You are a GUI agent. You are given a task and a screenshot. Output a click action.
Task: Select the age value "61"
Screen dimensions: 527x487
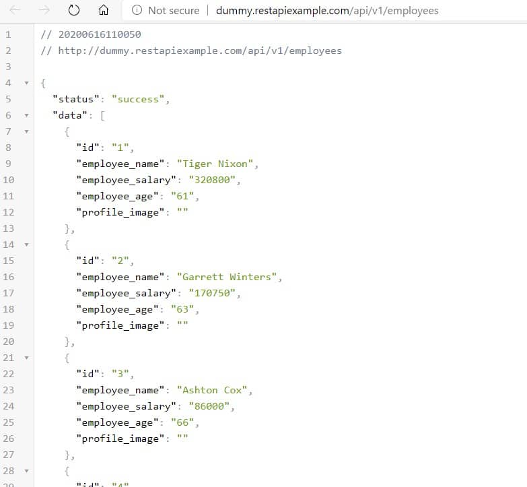(x=182, y=196)
